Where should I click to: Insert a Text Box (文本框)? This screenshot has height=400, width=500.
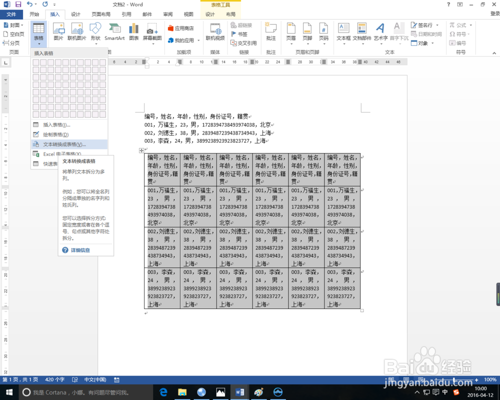pos(343,33)
